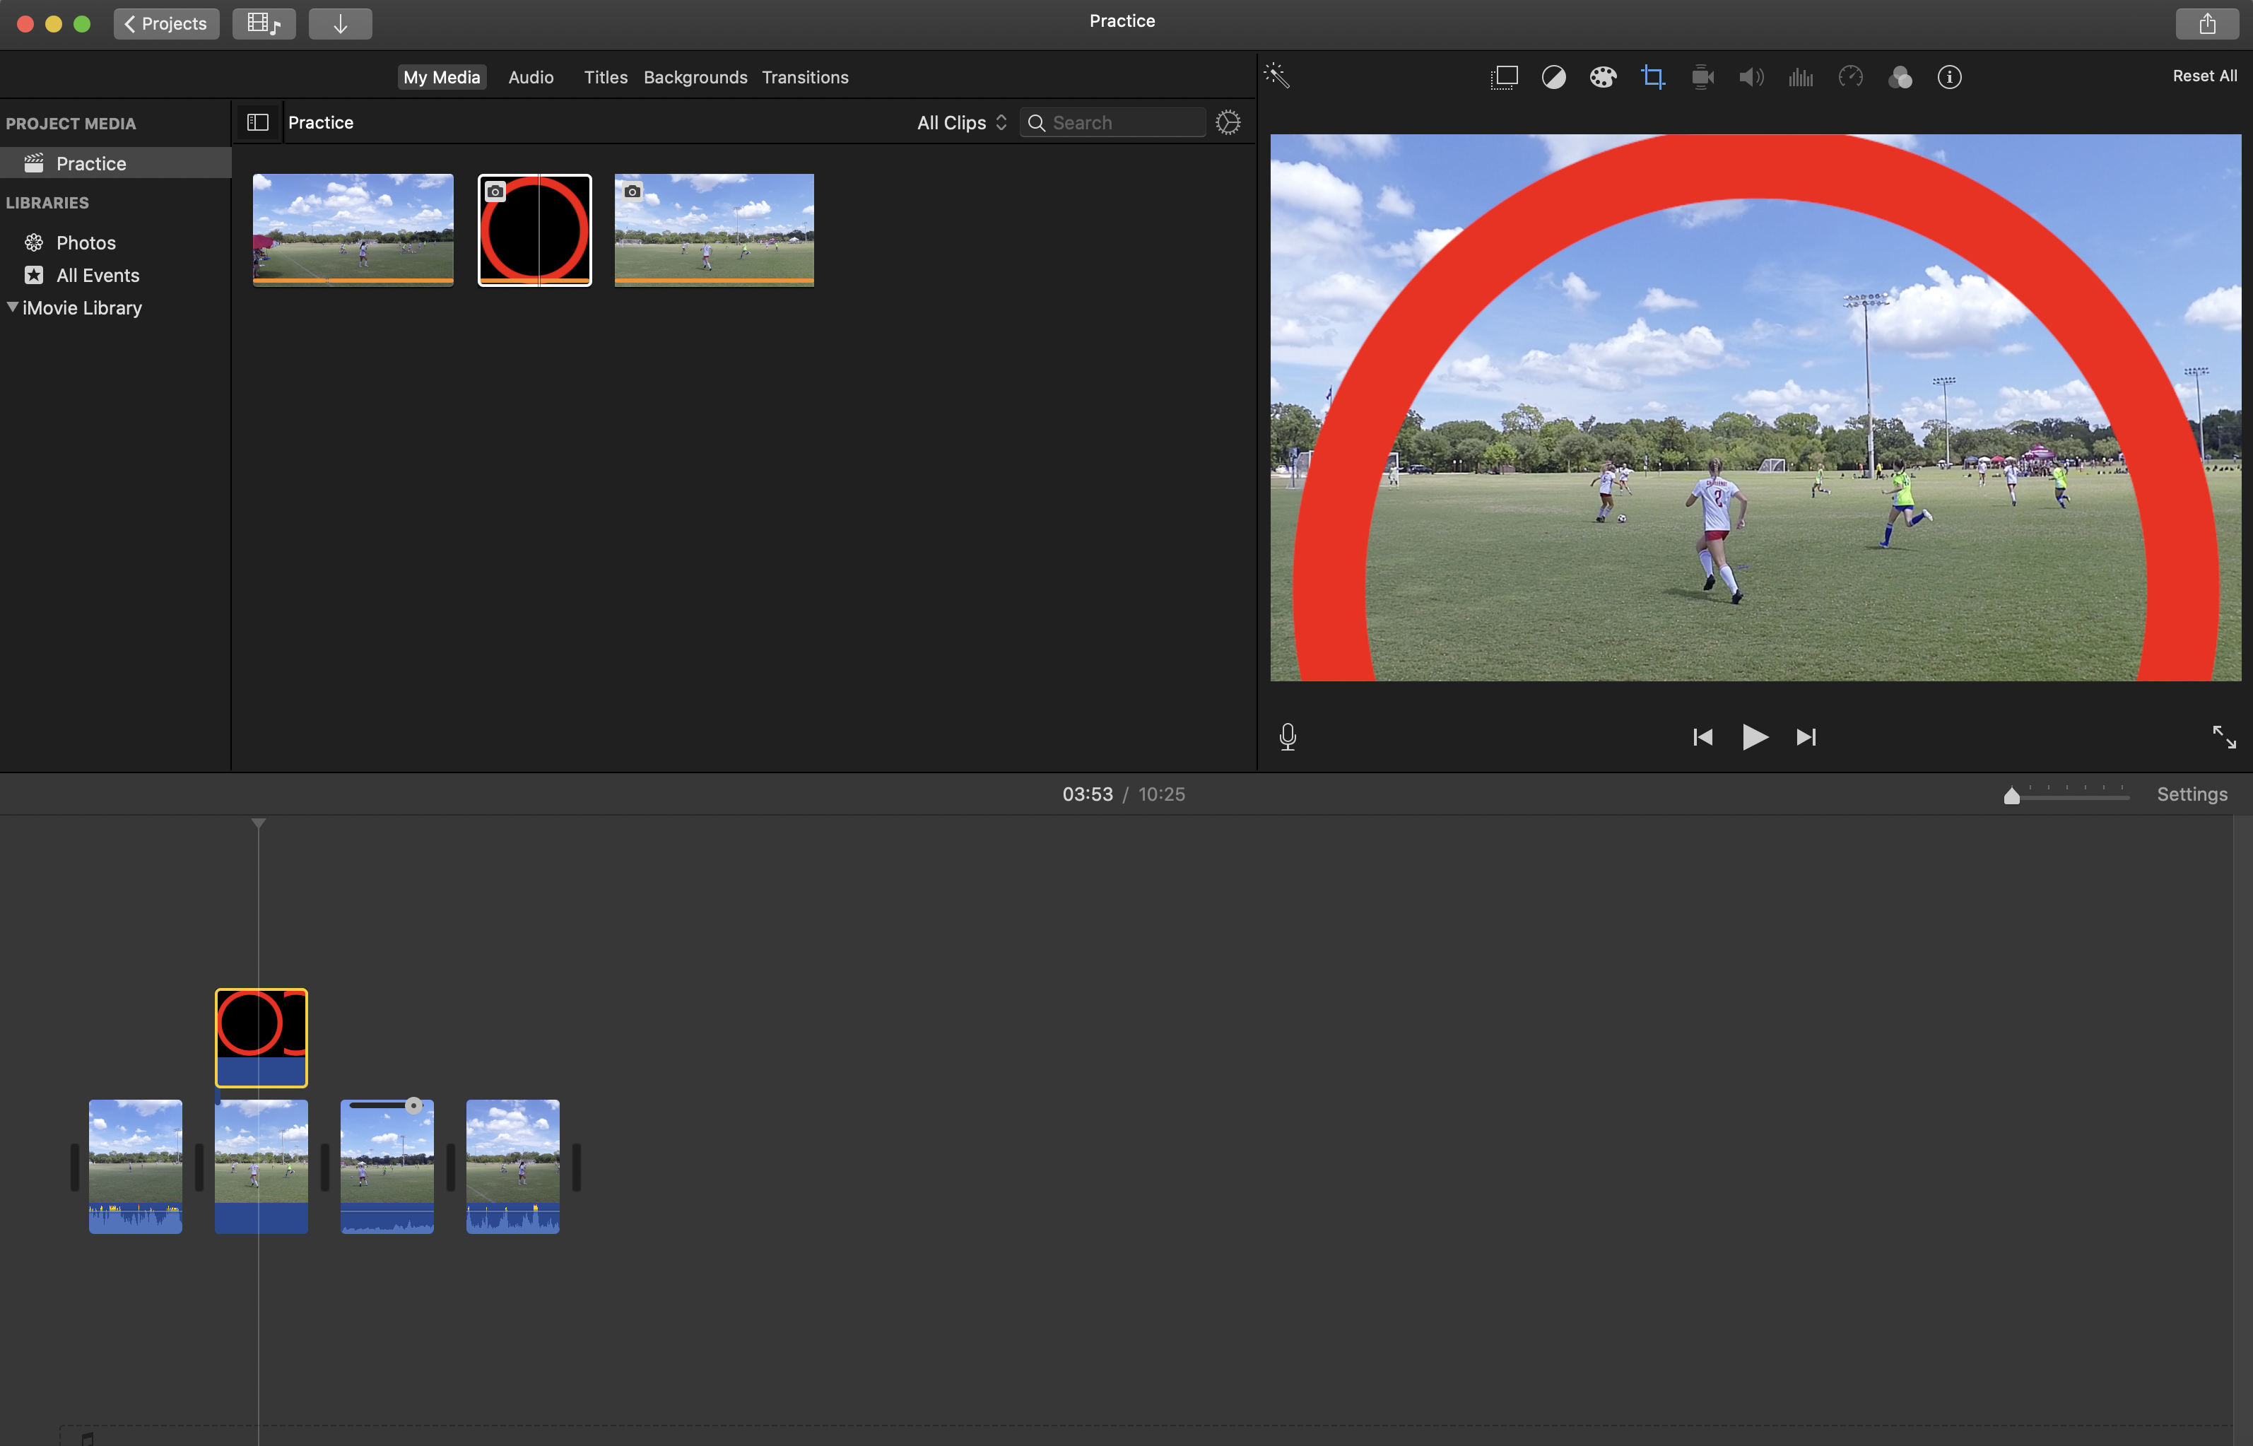
Task: Switch to the Titles tab
Action: [606, 77]
